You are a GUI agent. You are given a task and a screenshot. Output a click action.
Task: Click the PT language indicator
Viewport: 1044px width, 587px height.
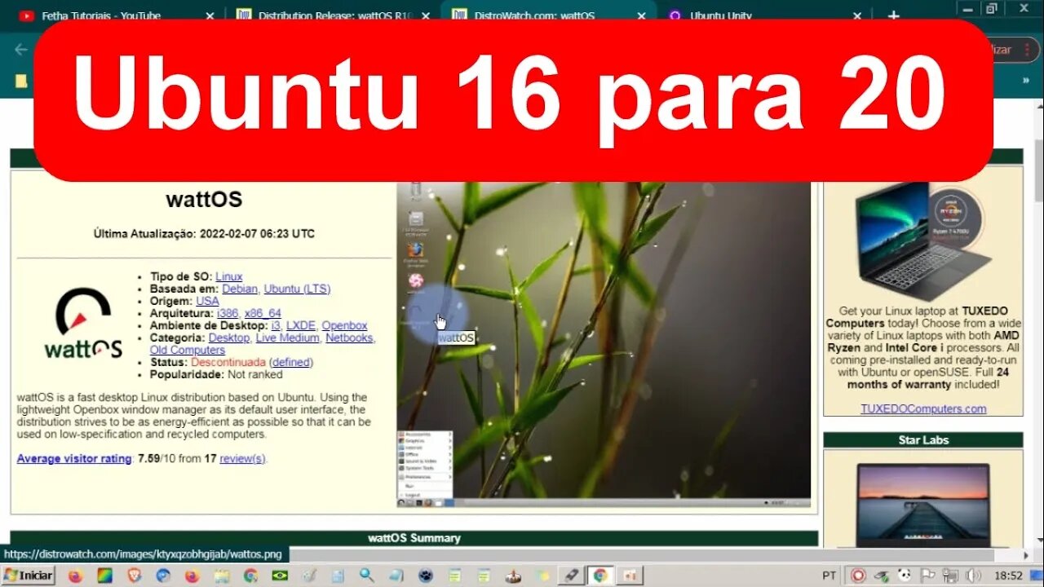pyautogui.click(x=830, y=576)
